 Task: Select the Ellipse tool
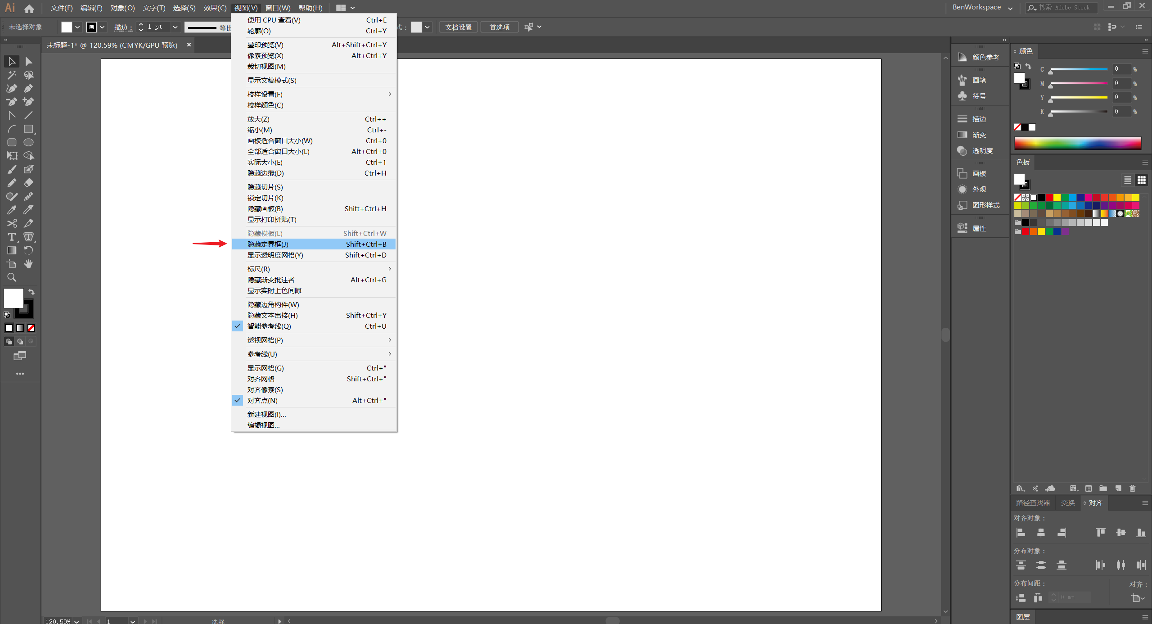pyautogui.click(x=28, y=142)
